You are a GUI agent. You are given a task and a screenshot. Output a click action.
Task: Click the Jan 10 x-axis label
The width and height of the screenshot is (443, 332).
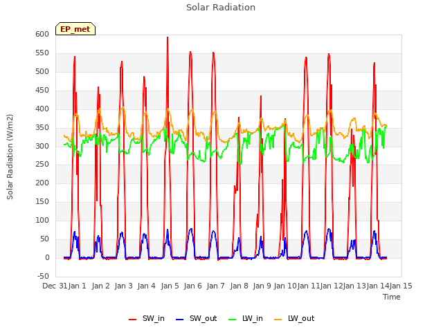[285, 286]
